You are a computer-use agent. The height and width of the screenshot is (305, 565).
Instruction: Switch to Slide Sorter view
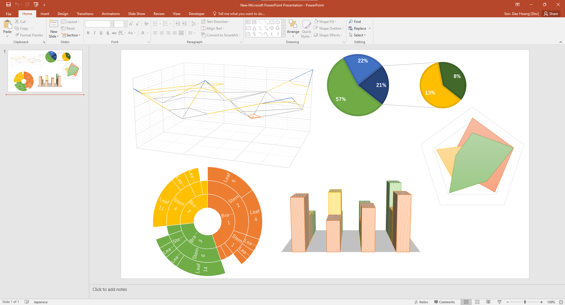click(x=477, y=302)
